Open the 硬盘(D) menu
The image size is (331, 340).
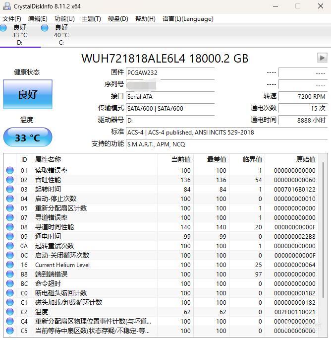118,19
